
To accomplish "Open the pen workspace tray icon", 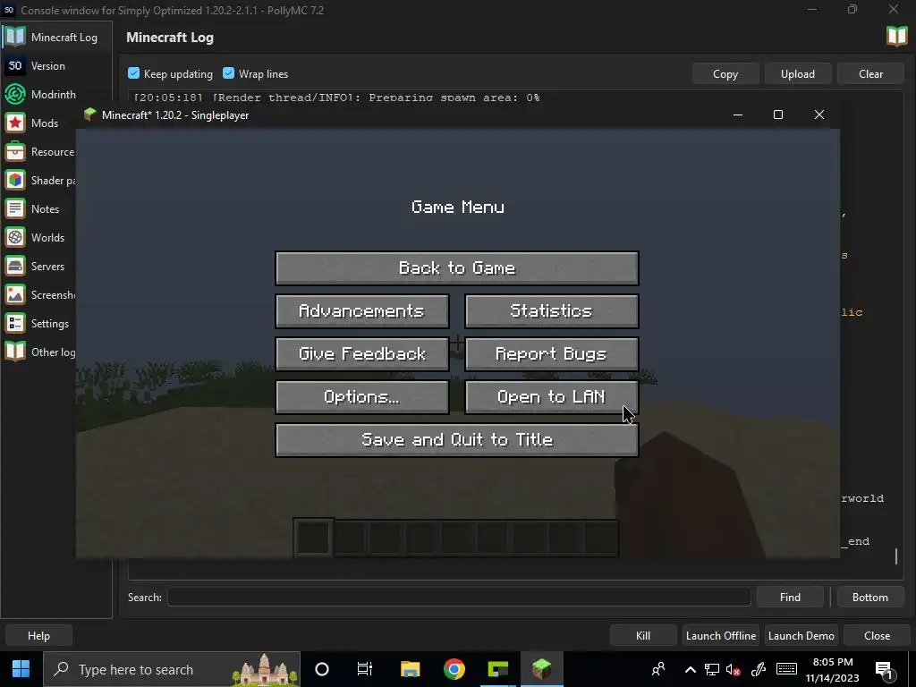I will (759, 669).
